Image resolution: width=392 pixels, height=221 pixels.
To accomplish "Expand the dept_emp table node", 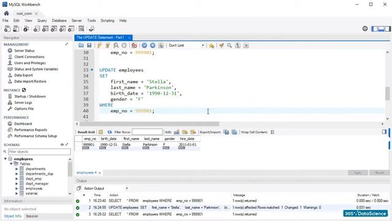I will click(17, 179).
